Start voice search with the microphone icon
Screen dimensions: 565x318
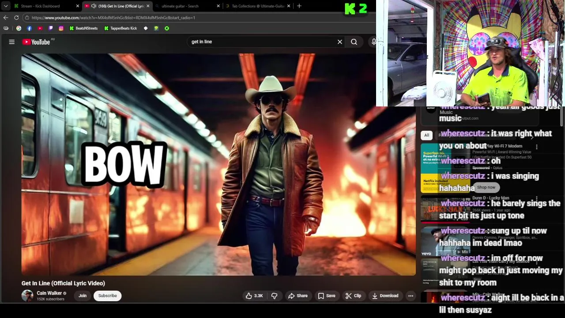coord(374,42)
